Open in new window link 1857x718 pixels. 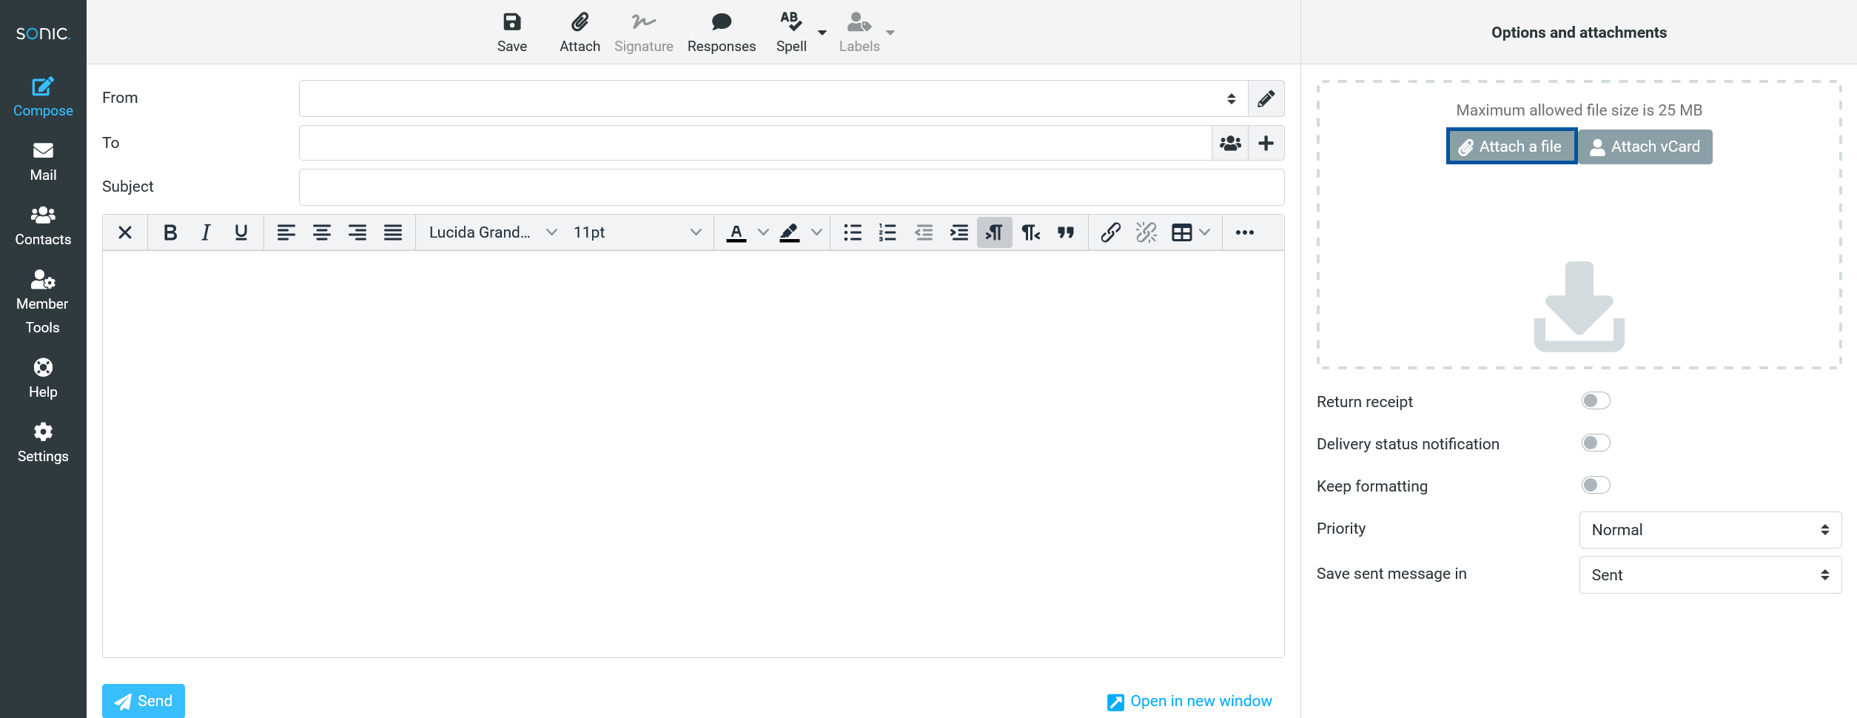(x=1189, y=701)
